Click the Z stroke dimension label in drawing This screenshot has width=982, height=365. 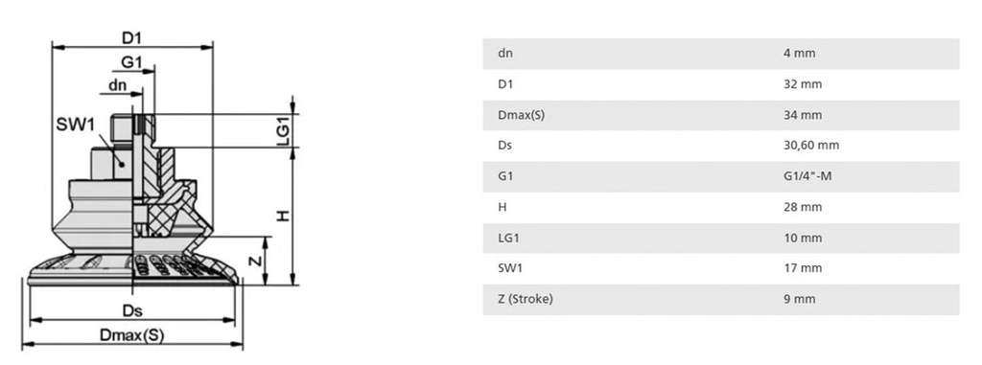pos(256,261)
